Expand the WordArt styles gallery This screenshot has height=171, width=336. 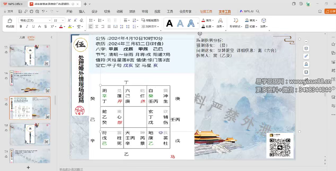pyautogui.click(x=198, y=23)
